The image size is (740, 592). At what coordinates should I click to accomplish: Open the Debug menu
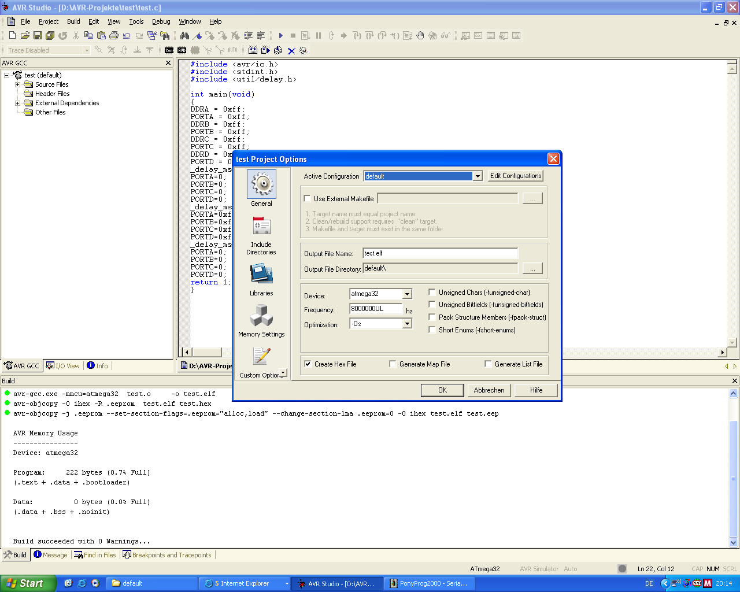(x=161, y=21)
